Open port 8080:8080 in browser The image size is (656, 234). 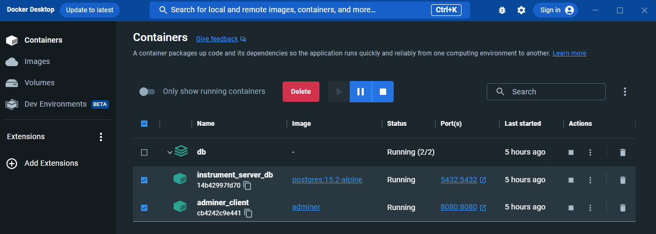pyautogui.click(x=463, y=207)
